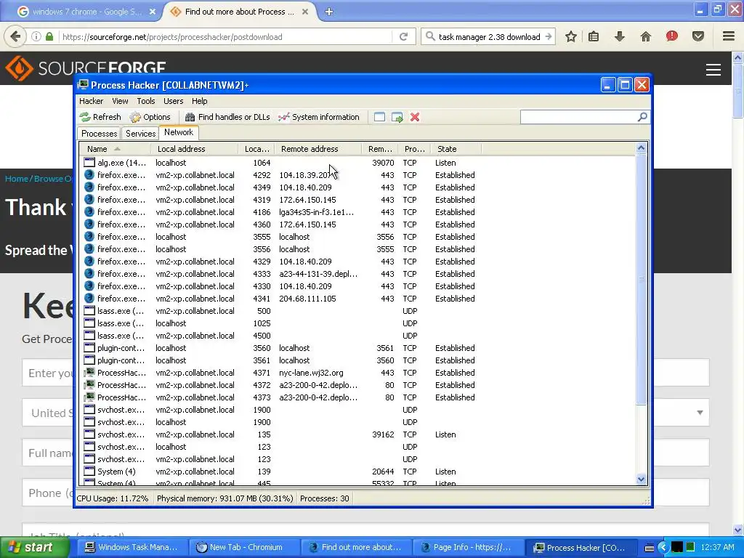Click the network list vertical scrollbar thumb
Screen dimensions: 744x558
[x=641, y=280]
